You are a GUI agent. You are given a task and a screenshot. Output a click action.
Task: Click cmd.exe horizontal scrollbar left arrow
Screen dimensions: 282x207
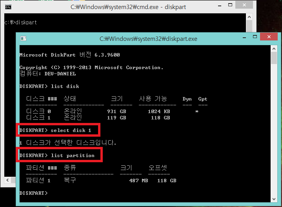(x=7, y=180)
